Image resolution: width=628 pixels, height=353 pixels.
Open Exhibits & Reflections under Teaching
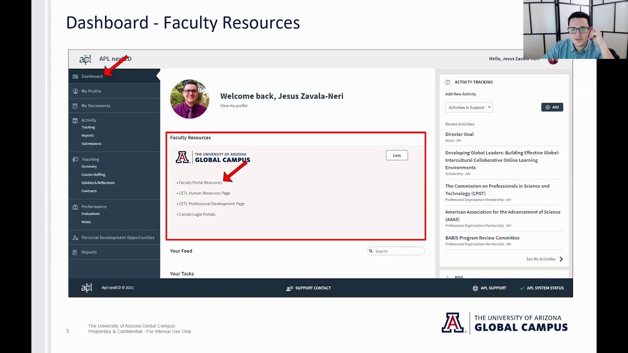click(x=98, y=183)
